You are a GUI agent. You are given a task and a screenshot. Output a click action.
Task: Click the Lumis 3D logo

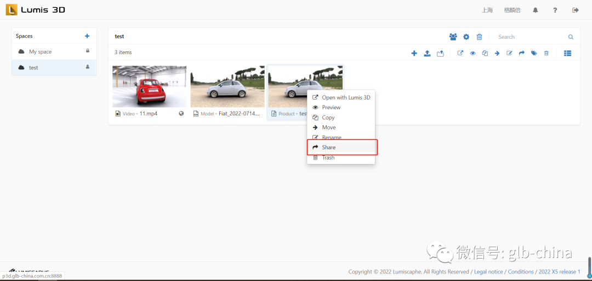36,10
